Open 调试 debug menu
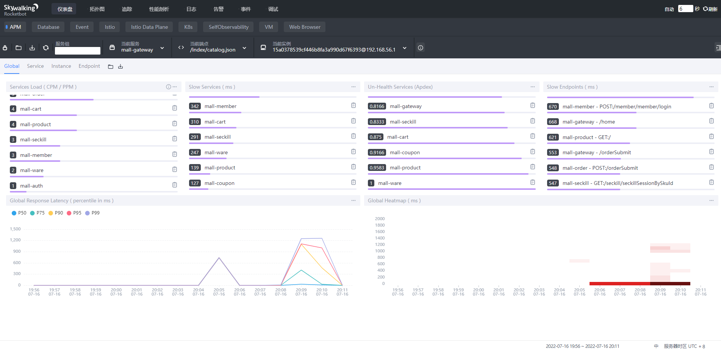Screen dimensions: 721x349 (273, 9)
